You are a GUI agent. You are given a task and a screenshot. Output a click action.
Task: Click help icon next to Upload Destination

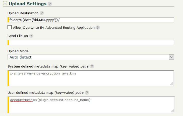point(42,13)
